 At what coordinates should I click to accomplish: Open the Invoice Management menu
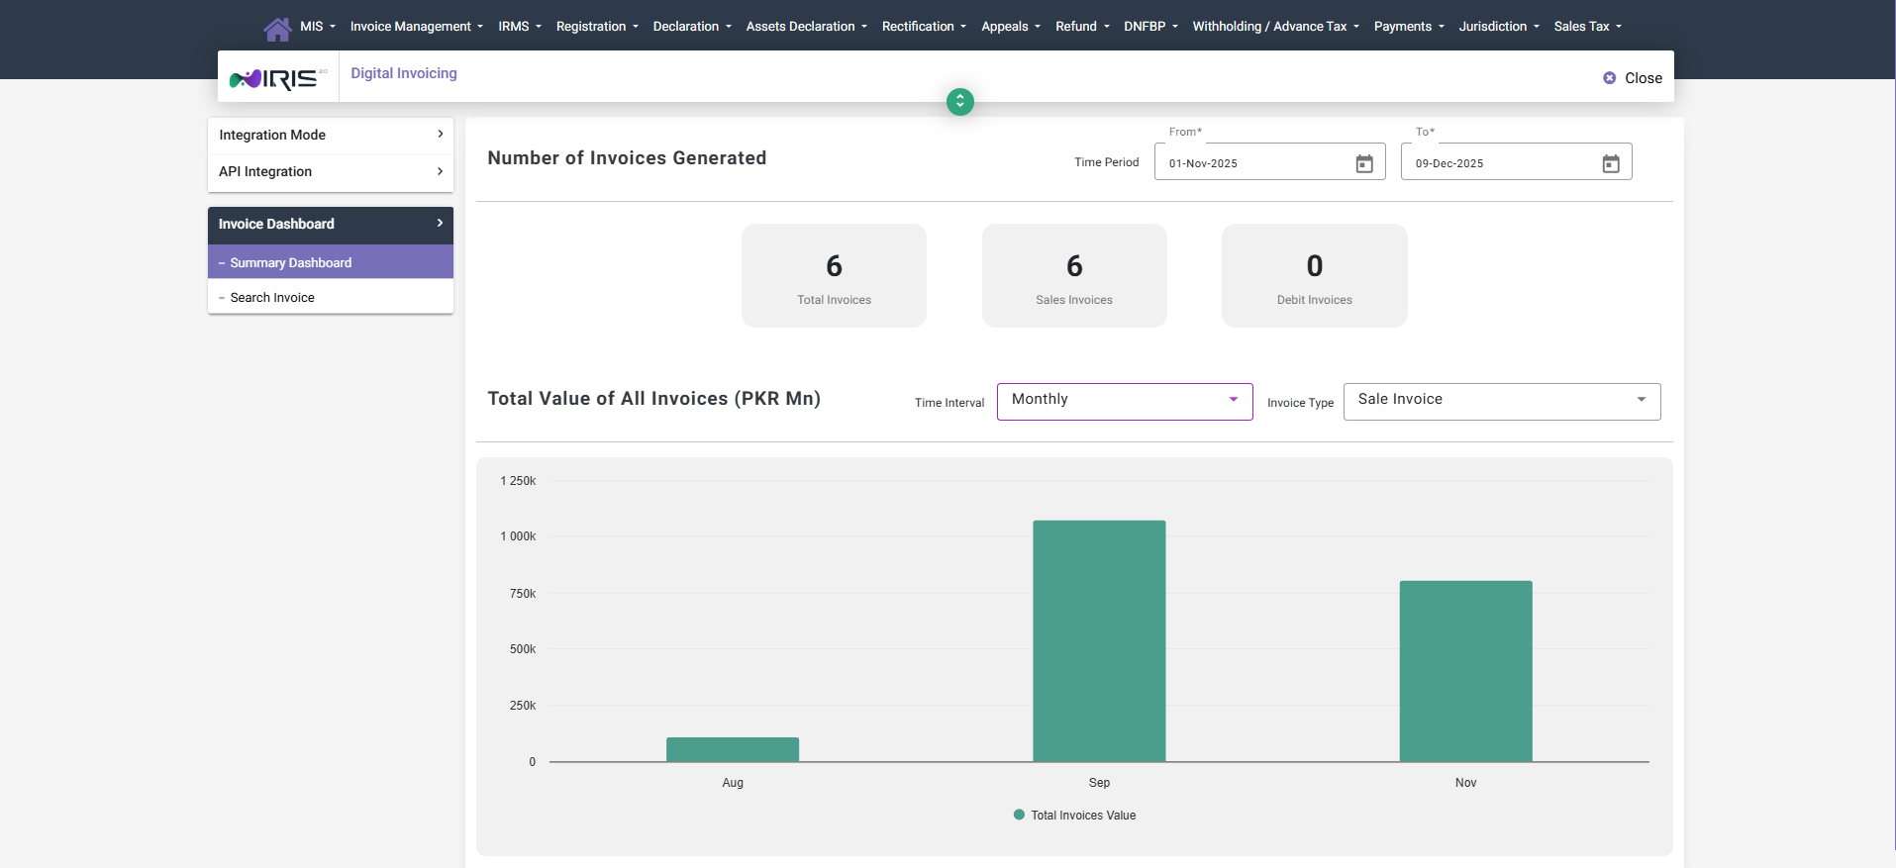point(416,27)
